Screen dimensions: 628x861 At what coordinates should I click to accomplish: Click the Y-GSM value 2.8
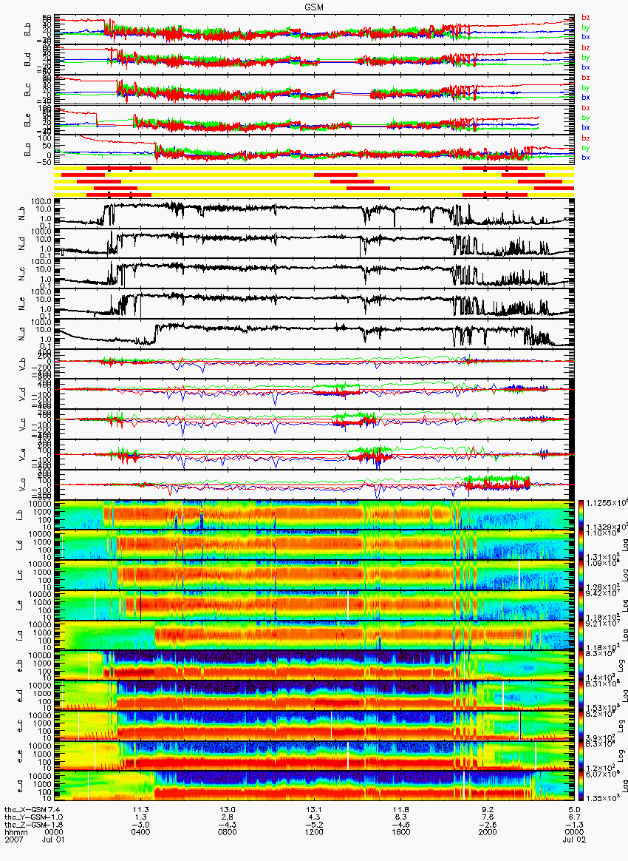tap(228, 817)
